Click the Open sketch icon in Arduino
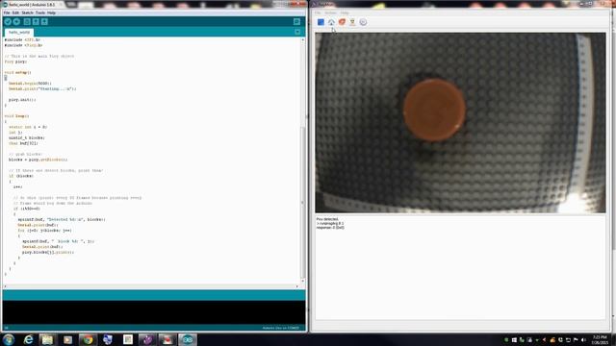This screenshot has width=616, height=346. 36,21
